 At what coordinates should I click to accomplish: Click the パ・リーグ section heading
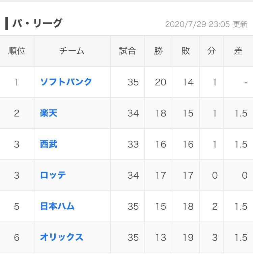[37, 23]
